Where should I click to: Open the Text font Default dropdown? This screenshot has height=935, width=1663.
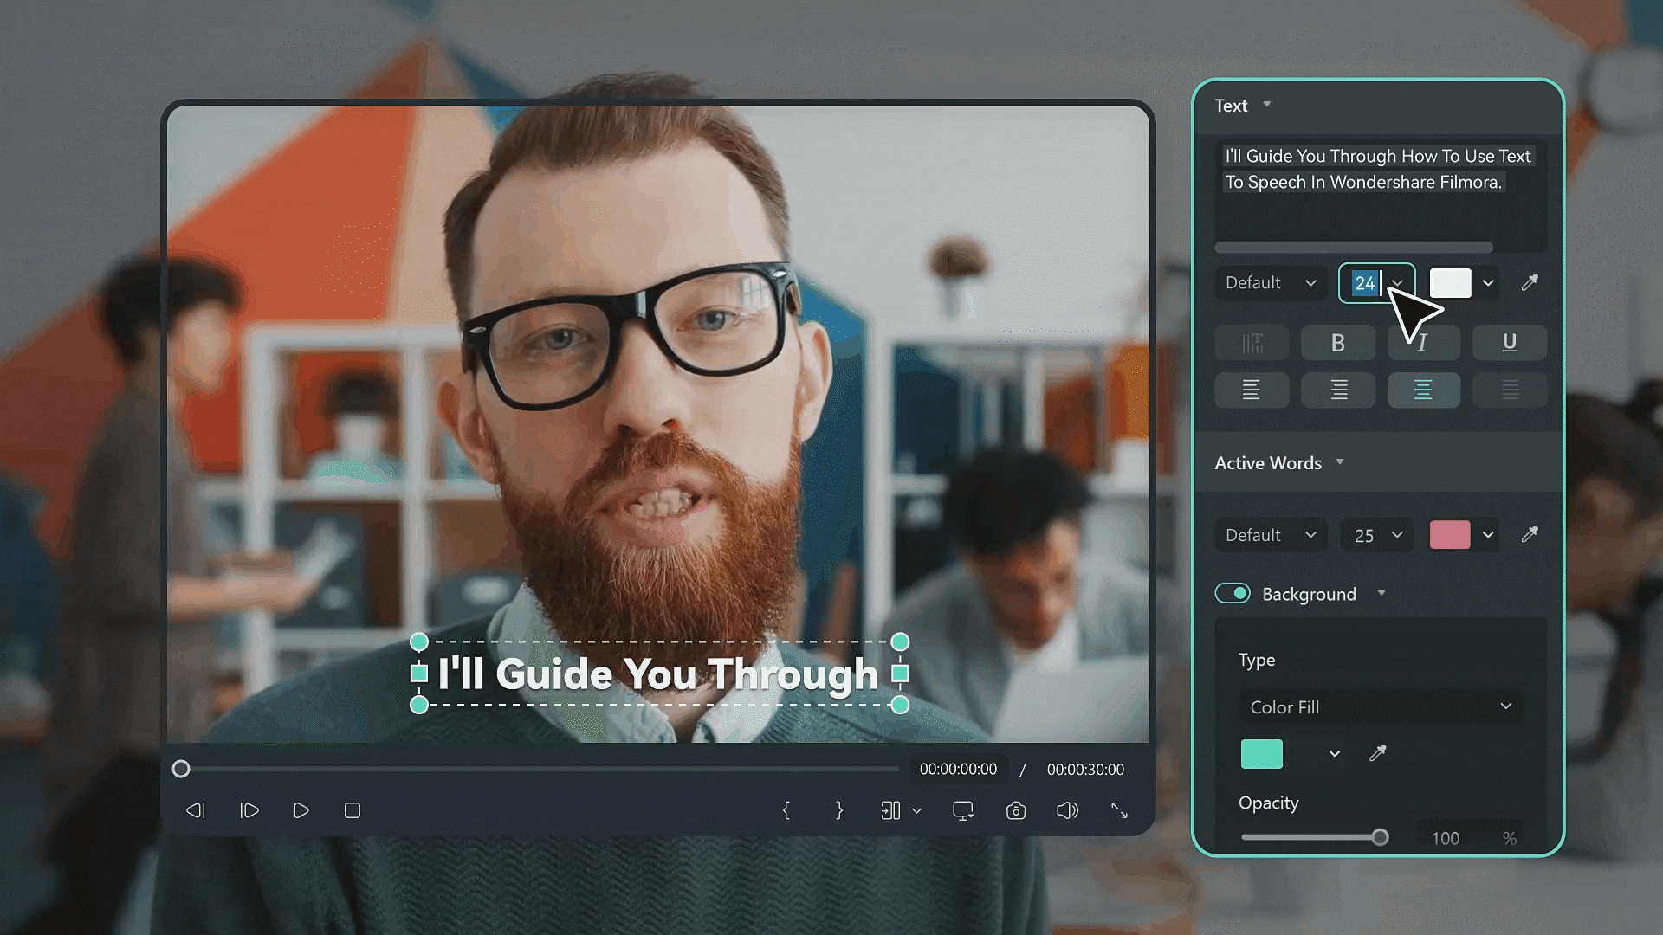1270,283
